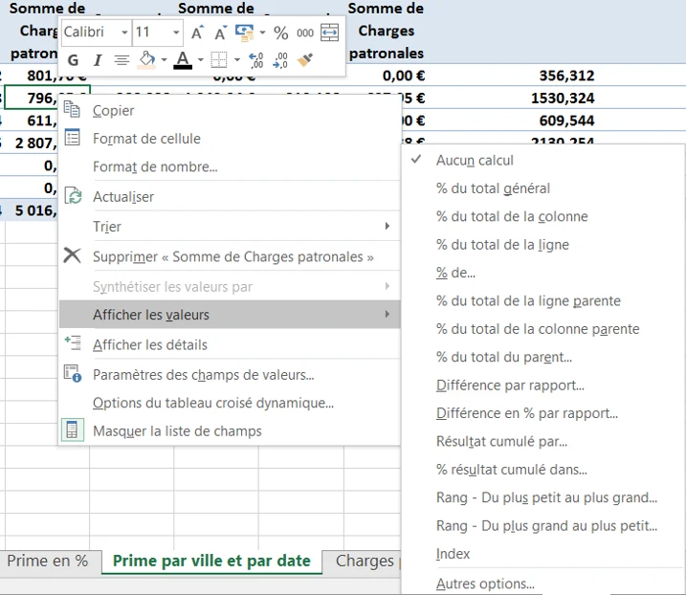Select % du total général

coord(543,188)
